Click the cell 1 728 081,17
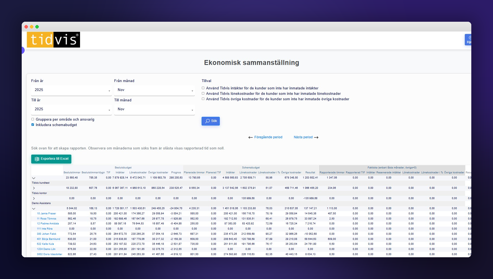 pyautogui.click(x=120, y=208)
